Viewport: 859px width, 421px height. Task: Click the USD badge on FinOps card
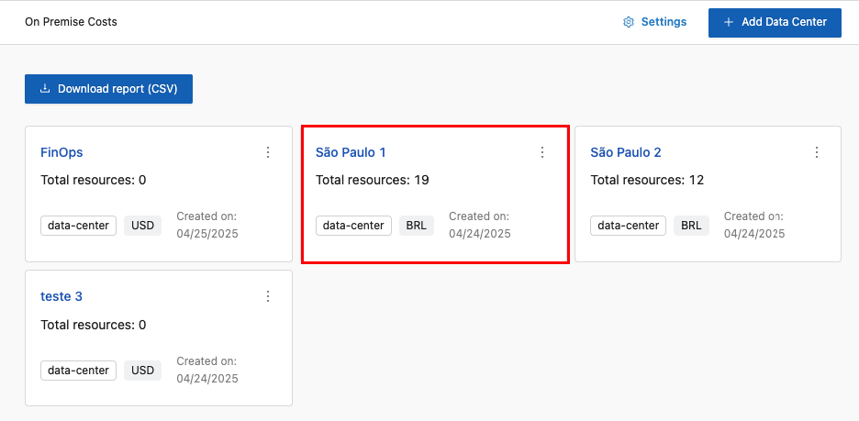(142, 226)
